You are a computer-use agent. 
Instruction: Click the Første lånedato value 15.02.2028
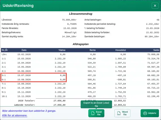pyautogui.click(x=70, y=28)
